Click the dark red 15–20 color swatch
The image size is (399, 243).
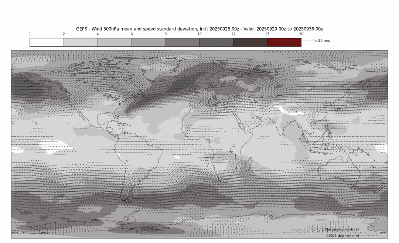[284, 42]
